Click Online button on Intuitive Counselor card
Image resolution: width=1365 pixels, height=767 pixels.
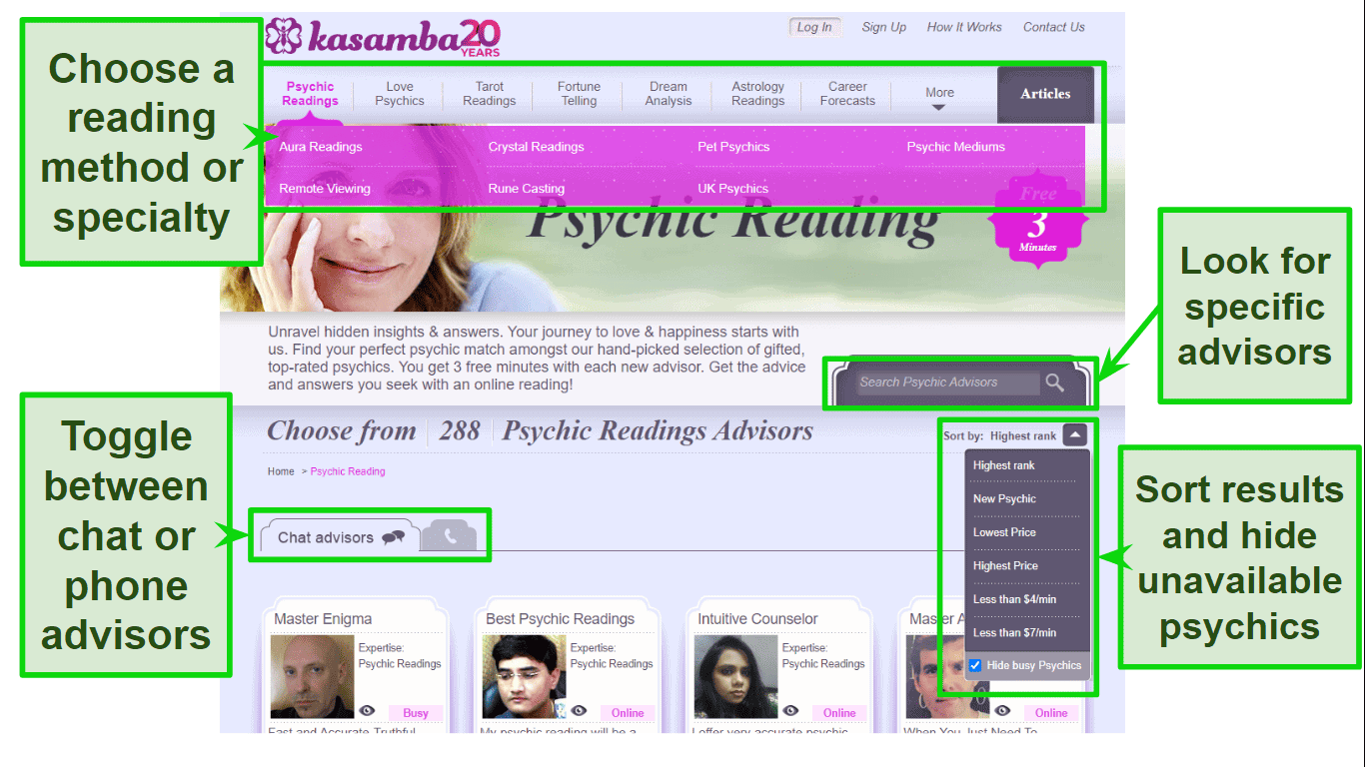839,713
